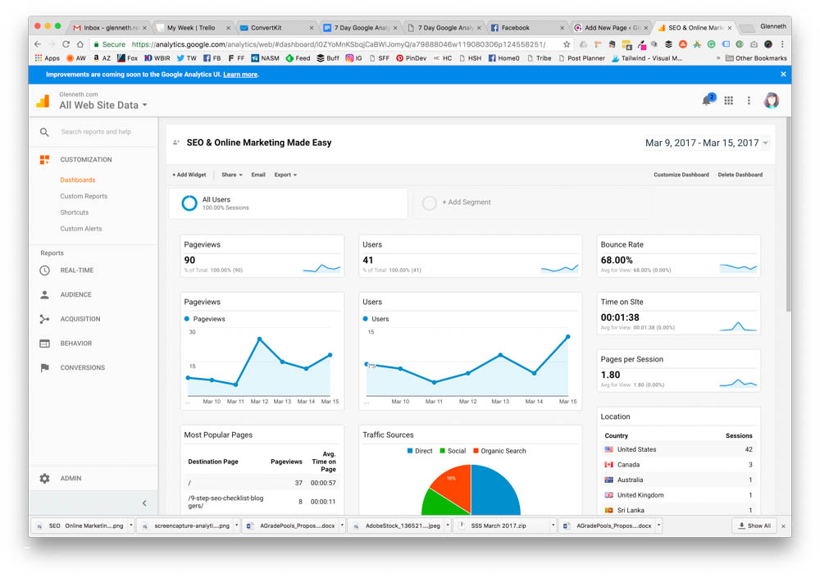Open the TW Twitter bookmark

click(x=186, y=58)
